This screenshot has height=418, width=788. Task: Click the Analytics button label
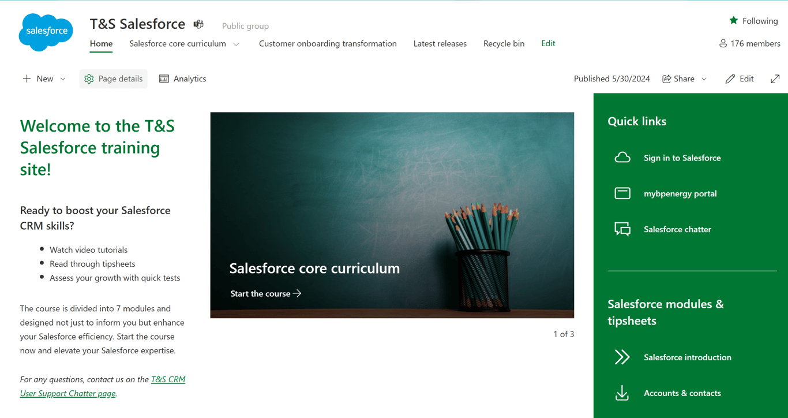(x=190, y=79)
